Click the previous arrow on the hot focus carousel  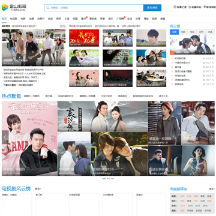tap(5, 137)
